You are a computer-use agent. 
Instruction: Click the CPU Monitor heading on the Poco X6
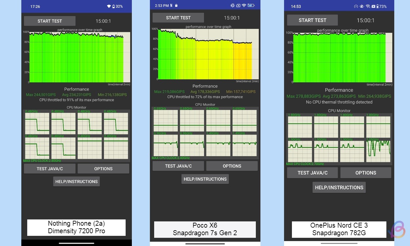point(205,105)
